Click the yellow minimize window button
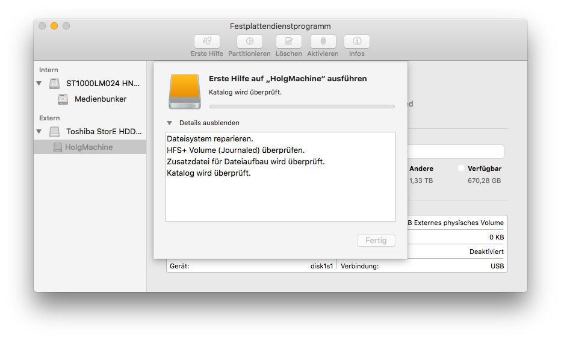This screenshot has height=340, width=561. click(54, 26)
